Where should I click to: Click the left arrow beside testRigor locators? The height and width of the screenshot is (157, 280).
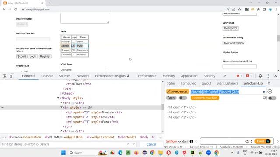click(x=196, y=141)
